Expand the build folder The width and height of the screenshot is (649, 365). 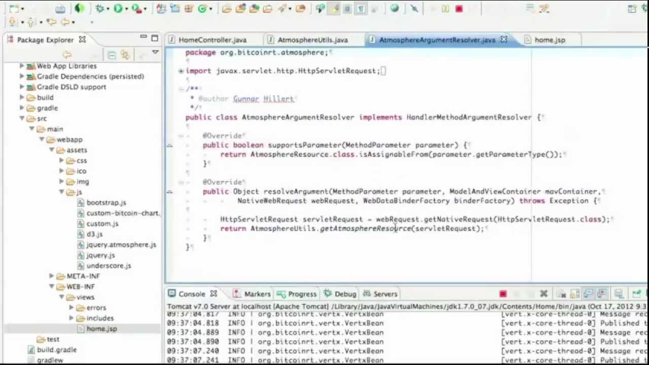click(22, 97)
